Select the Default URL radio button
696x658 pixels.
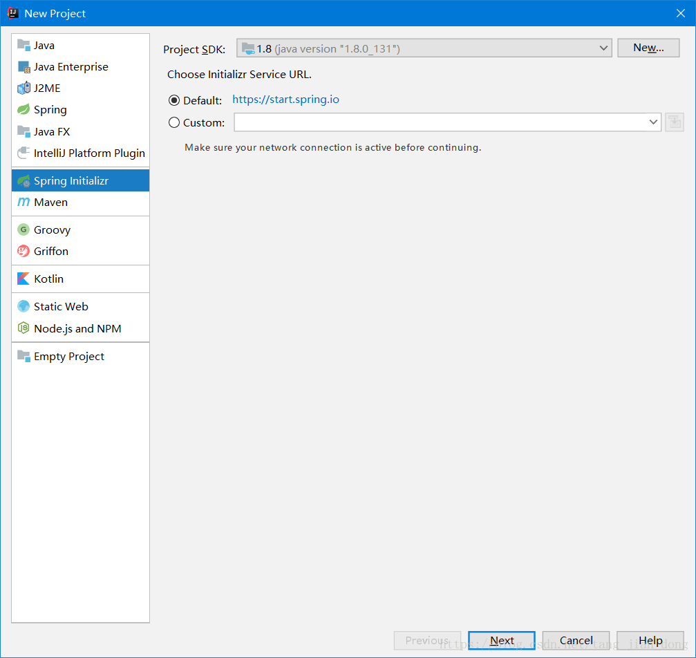174,100
